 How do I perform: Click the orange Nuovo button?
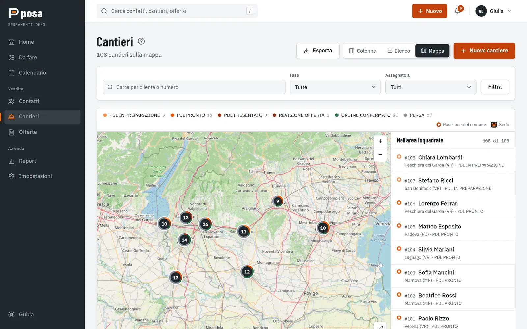tap(430, 11)
